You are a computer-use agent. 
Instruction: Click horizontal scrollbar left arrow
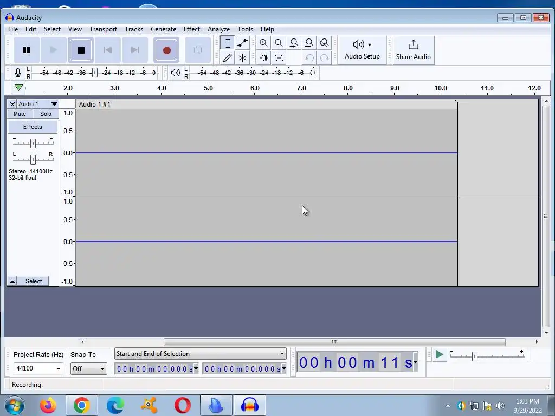[82, 342]
